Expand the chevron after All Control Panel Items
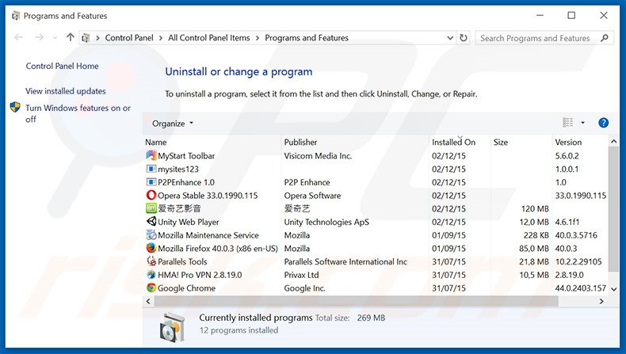Screen dimensions: 626x354 pos(257,38)
